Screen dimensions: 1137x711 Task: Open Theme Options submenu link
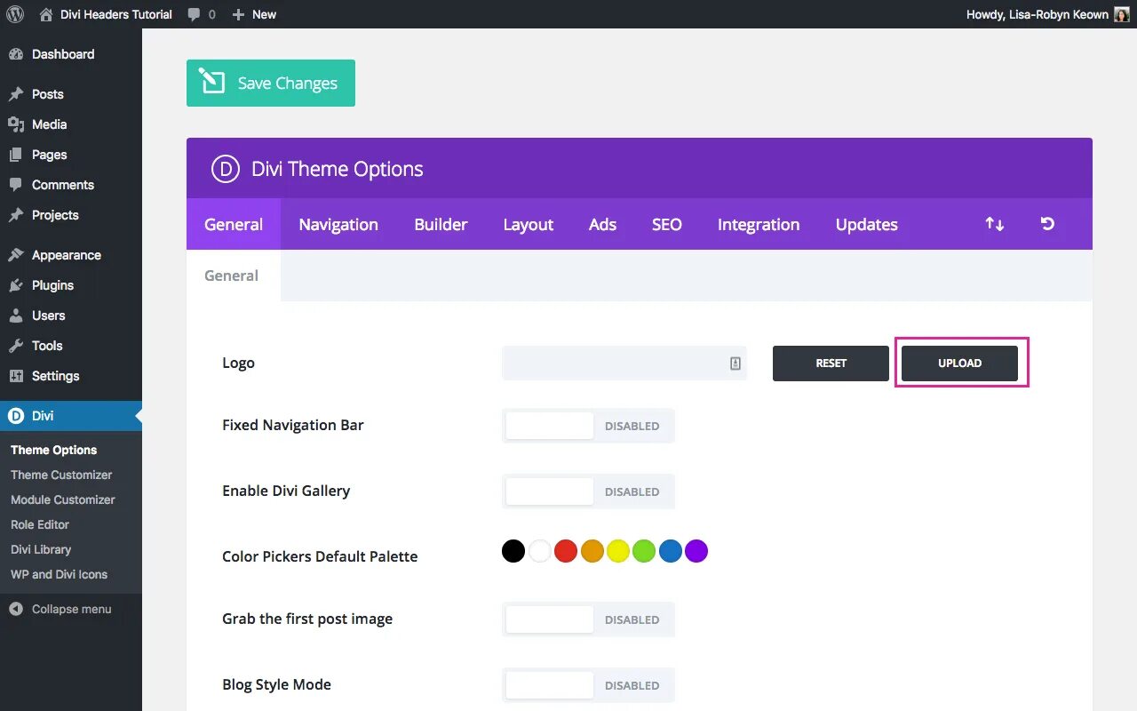click(x=54, y=450)
